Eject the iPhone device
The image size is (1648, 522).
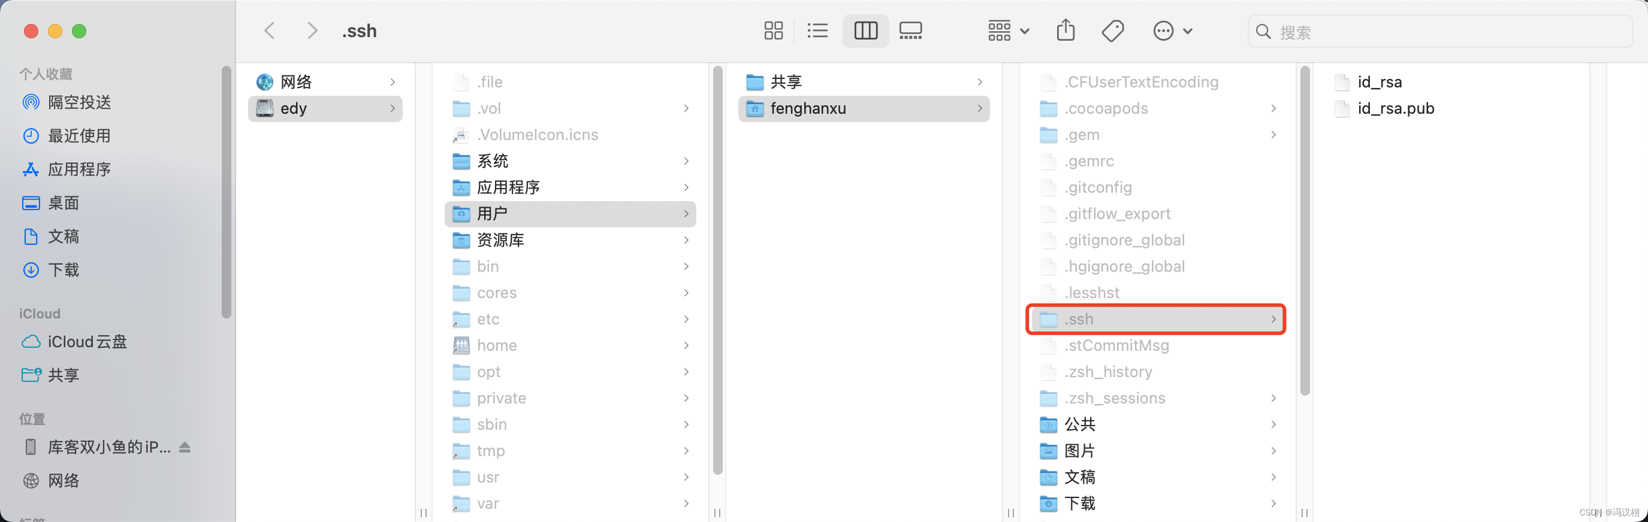click(x=185, y=447)
